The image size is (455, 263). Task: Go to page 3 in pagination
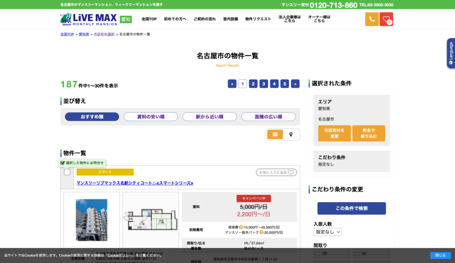(x=263, y=83)
